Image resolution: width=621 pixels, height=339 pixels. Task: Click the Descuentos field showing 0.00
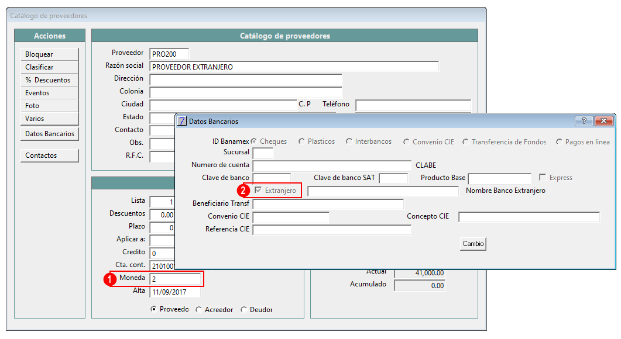coord(162,215)
